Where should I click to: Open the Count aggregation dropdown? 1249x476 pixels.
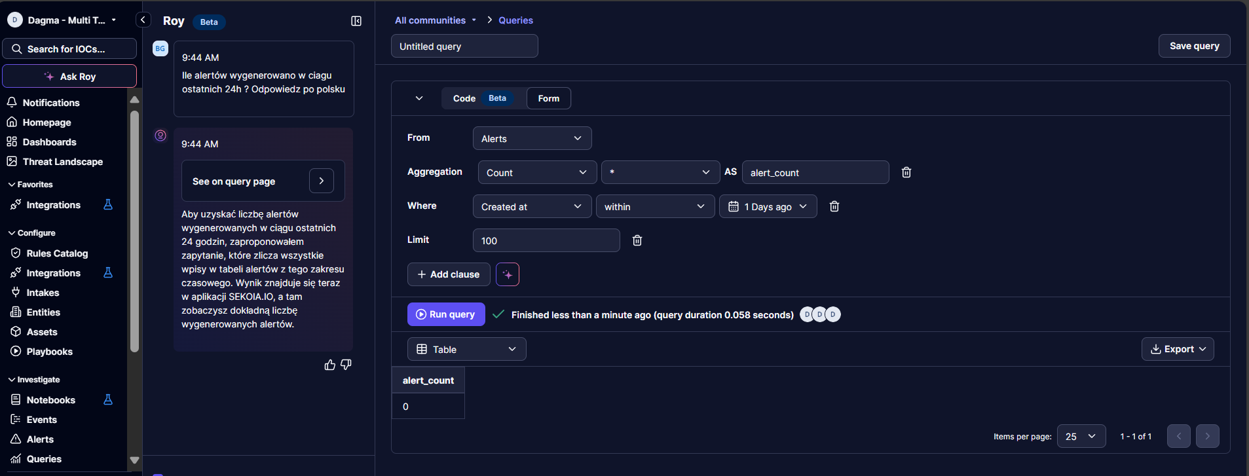[537, 172]
